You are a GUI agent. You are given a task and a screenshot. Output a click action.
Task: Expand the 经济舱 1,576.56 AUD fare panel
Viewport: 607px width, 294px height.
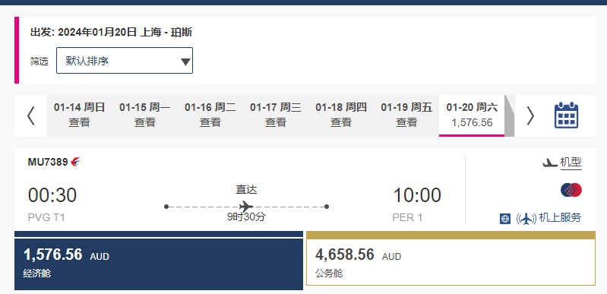click(159, 261)
